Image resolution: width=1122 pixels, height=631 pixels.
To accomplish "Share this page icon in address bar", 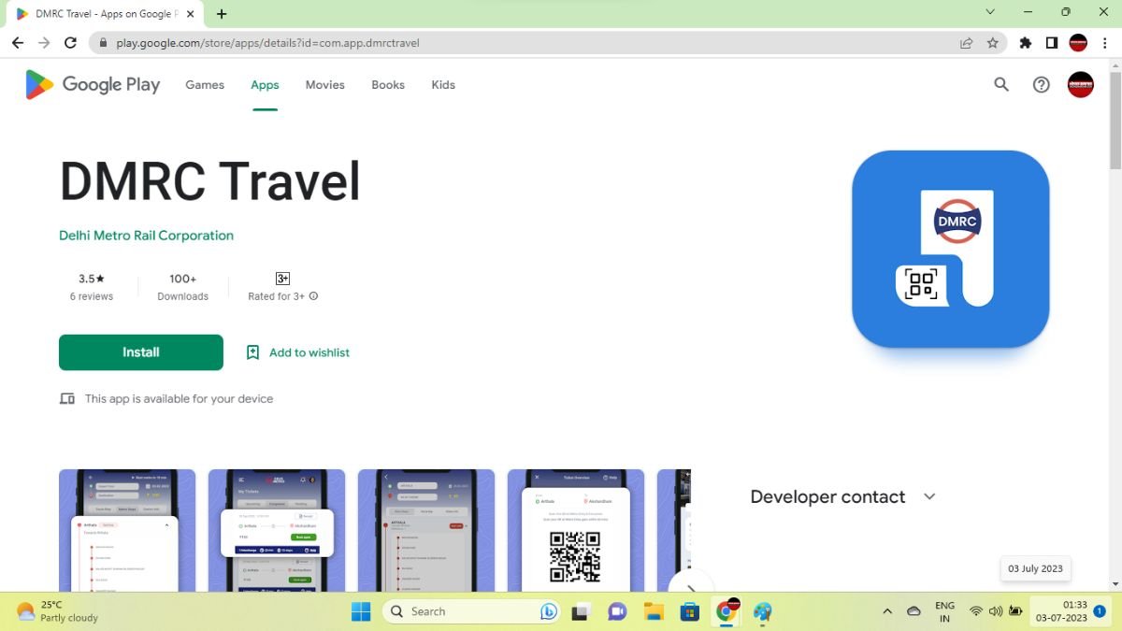I will [967, 43].
